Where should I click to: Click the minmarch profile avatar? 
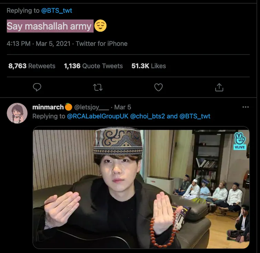coord(17,113)
